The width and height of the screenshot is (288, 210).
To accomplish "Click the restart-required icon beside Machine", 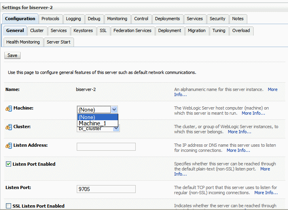I will pyautogui.click(x=9, y=108).
